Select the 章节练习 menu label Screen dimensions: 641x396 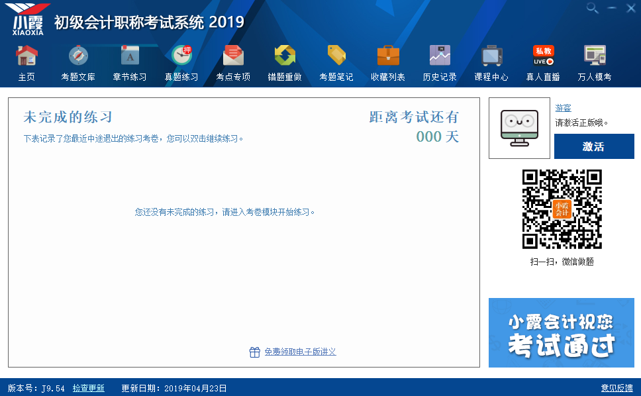click(130, 77)
